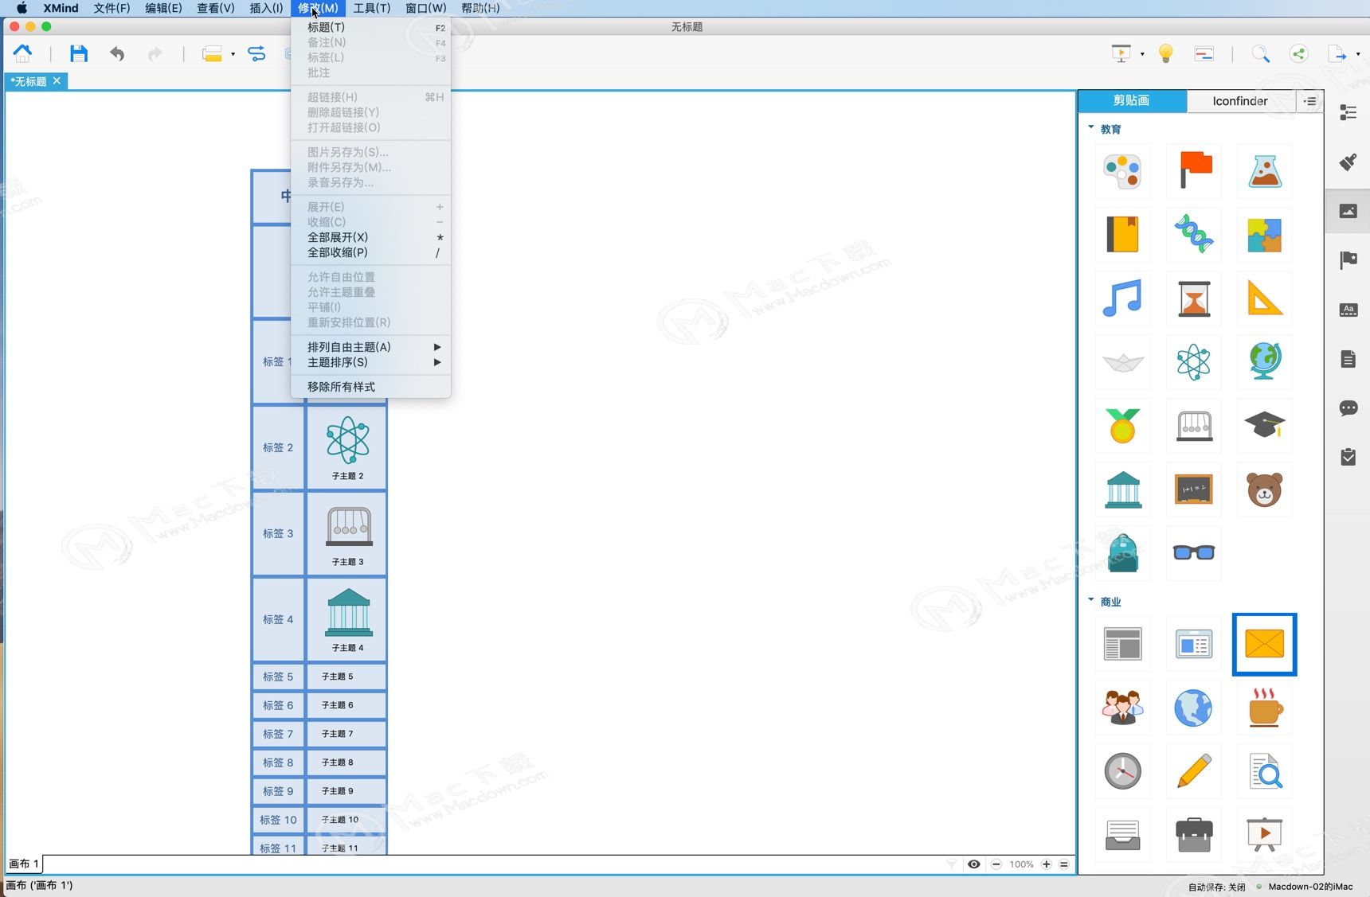Open the Apple menu
The width and height of the screenshot is (1370, 897).
22,8
